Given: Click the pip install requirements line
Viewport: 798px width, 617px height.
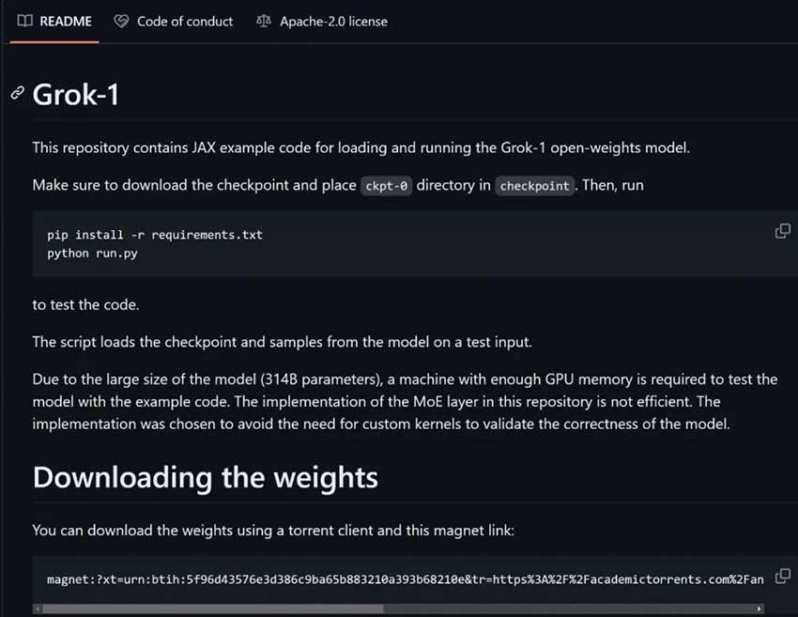Looking at the screenshot, I should pos(155,235).
